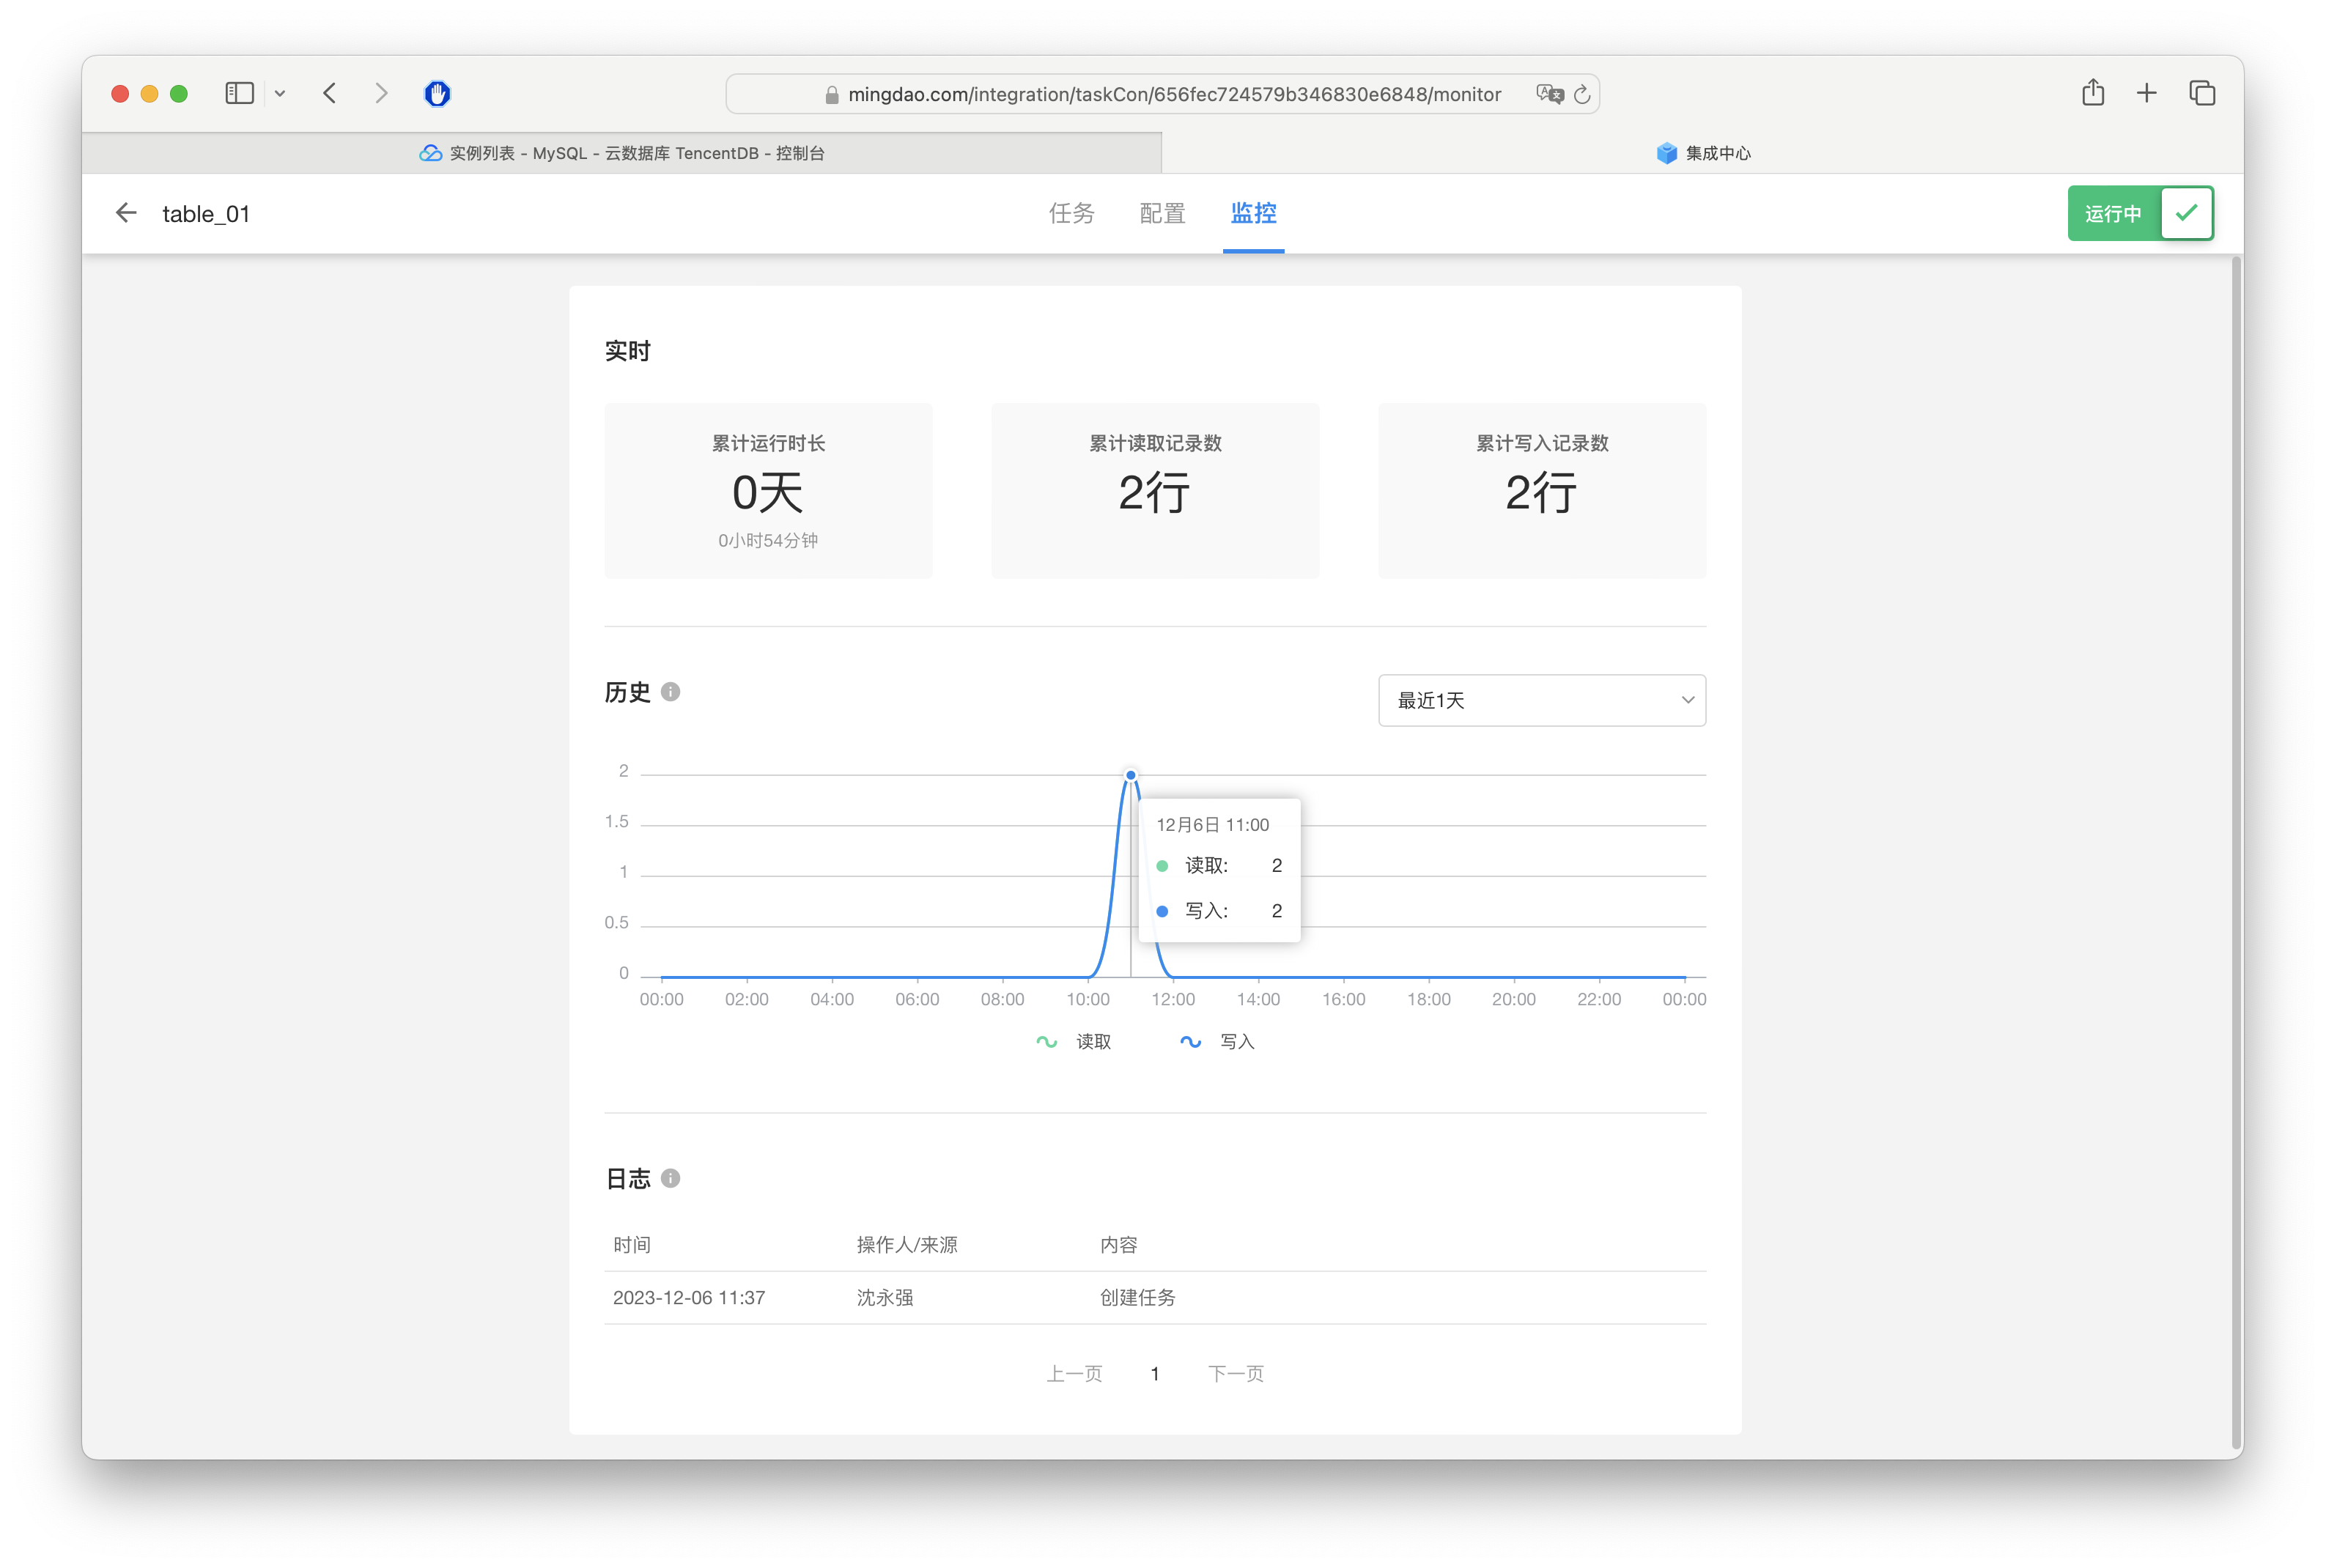Click the new tab plus icon

[2146, 93]
